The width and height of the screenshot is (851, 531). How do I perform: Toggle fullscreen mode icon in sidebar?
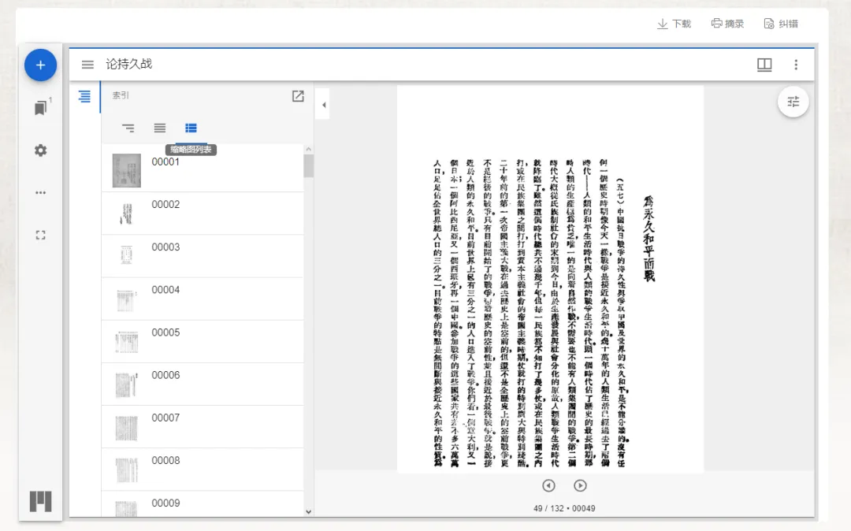click(41, 235)
